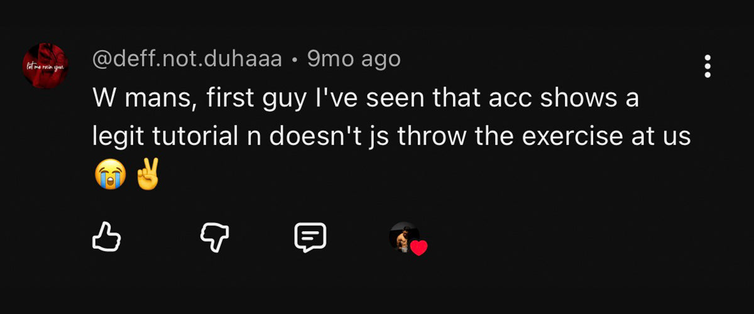Like the comment with thumbs up icon
This screenshot has height=314, width=754.
click(106, 237)
